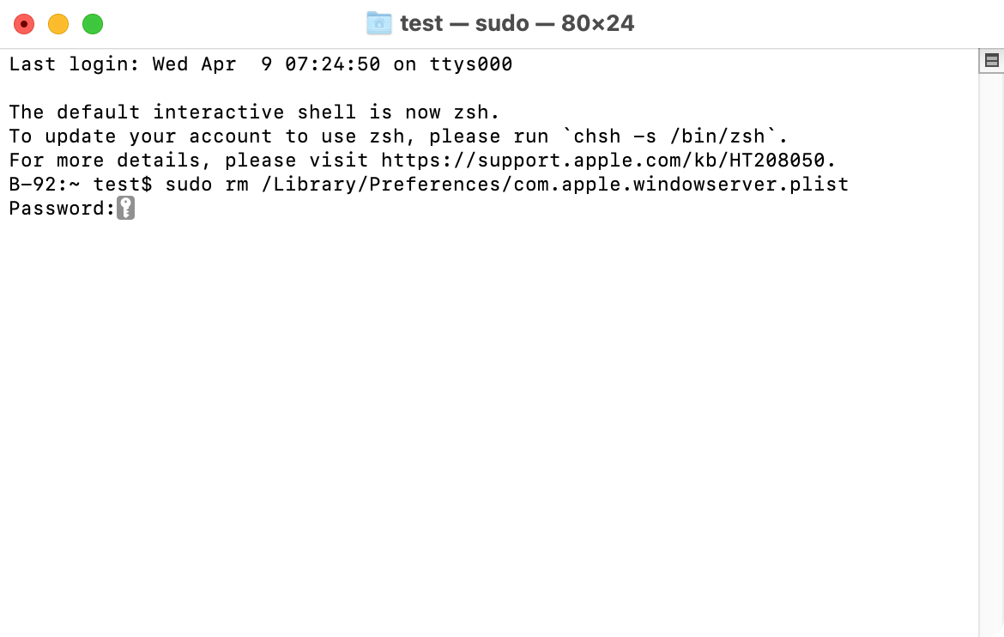Click the word "sudo" in the command

pyautogui.click(x=189, y=185)
